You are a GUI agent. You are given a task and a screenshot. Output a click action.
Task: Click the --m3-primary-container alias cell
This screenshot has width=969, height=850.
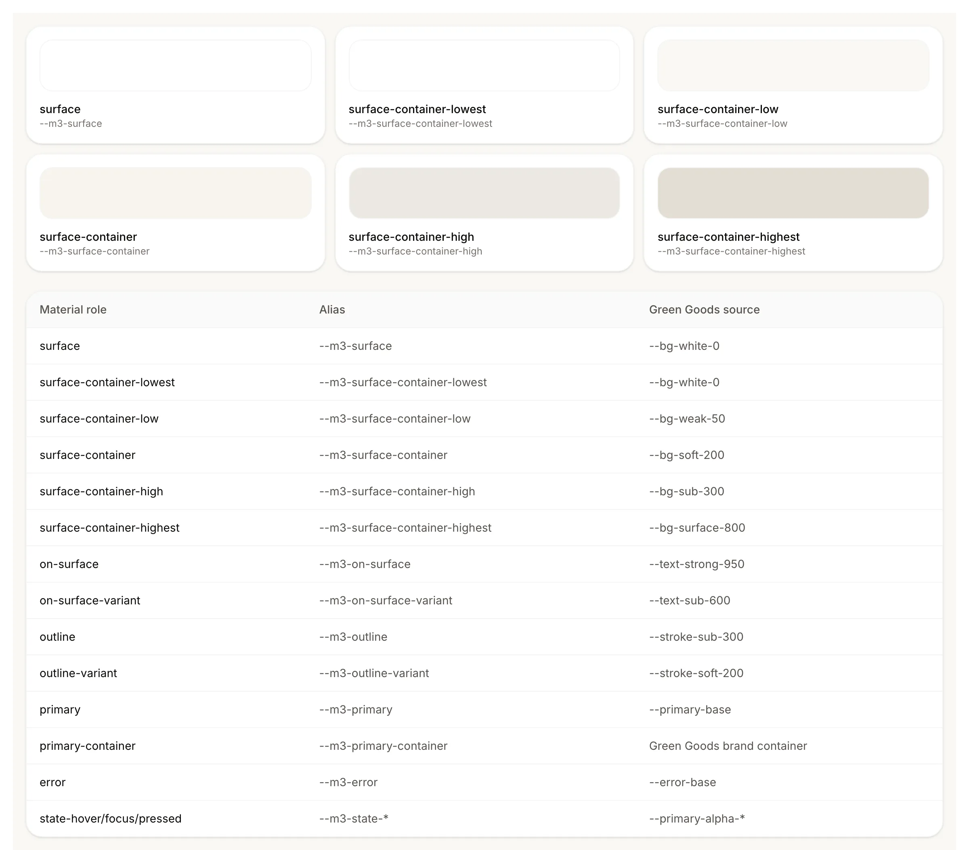[383, 746]
